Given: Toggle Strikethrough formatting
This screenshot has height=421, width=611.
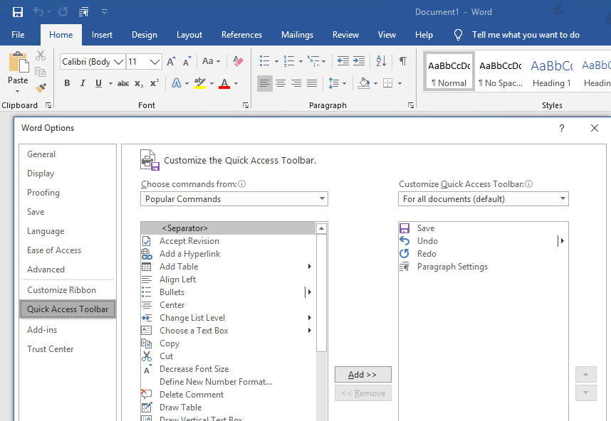Looking at the screenshot, I should coord(123,83).
